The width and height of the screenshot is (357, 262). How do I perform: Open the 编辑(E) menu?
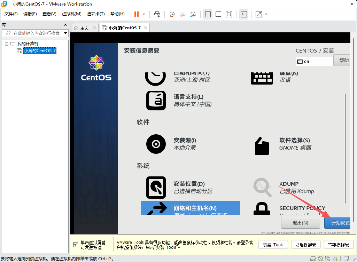point(30,14)
